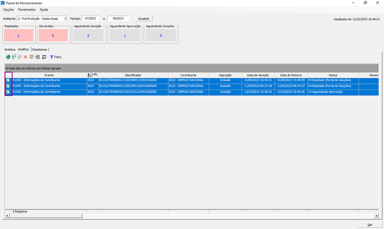The width and height of the screenshot is (384, 229).
Task: Uncheck the third R1000 row checkbox
Action: tap(8, 92)
